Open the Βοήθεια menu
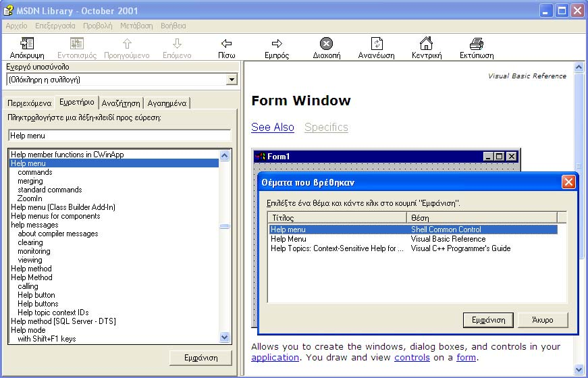Image resolution: width=588 pixels, height=378 pixels. (173, 26)
